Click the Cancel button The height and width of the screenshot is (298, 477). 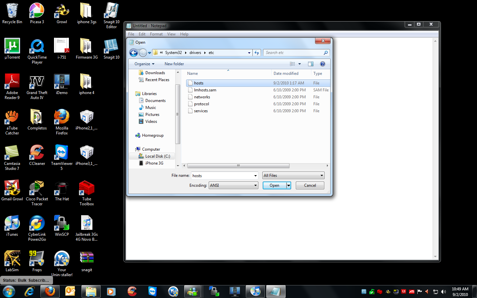coord(310,185)
